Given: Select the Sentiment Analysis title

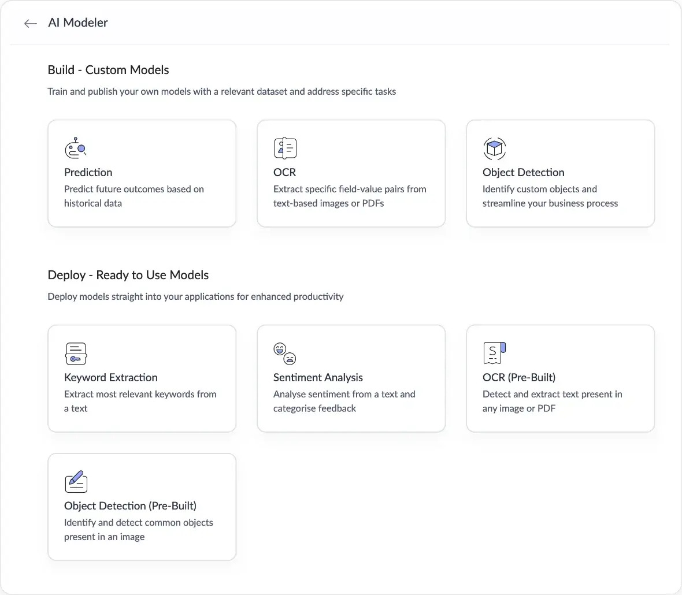Looking at the screenshot, I should click(318, 377).
